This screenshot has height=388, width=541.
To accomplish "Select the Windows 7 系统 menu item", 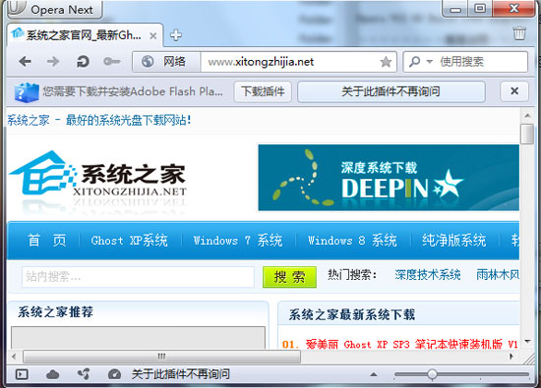I will (x=238, y=241).
